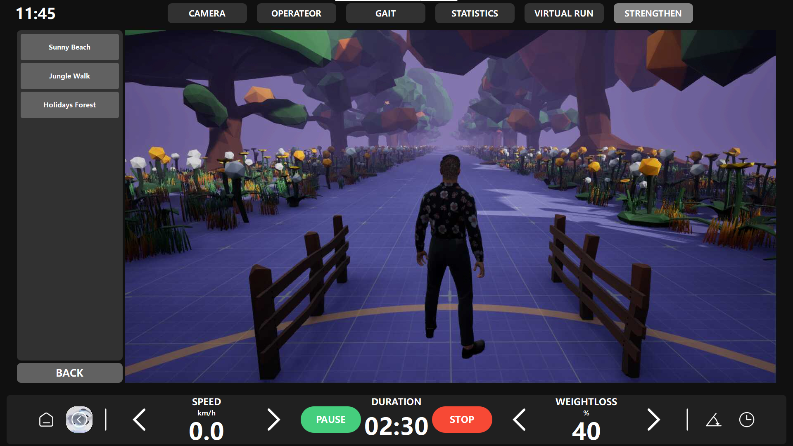Screen dimensions: 793x446
Task: Click the circular reverse direction icon
Action: pyautogui.click(x=79, y=420)
